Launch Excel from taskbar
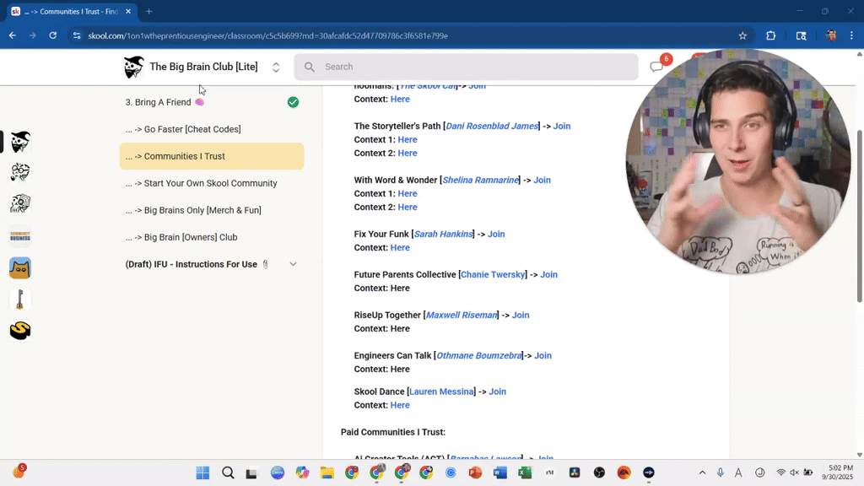Viewport: 864px width, 486px height. click(x=525, y=472)
